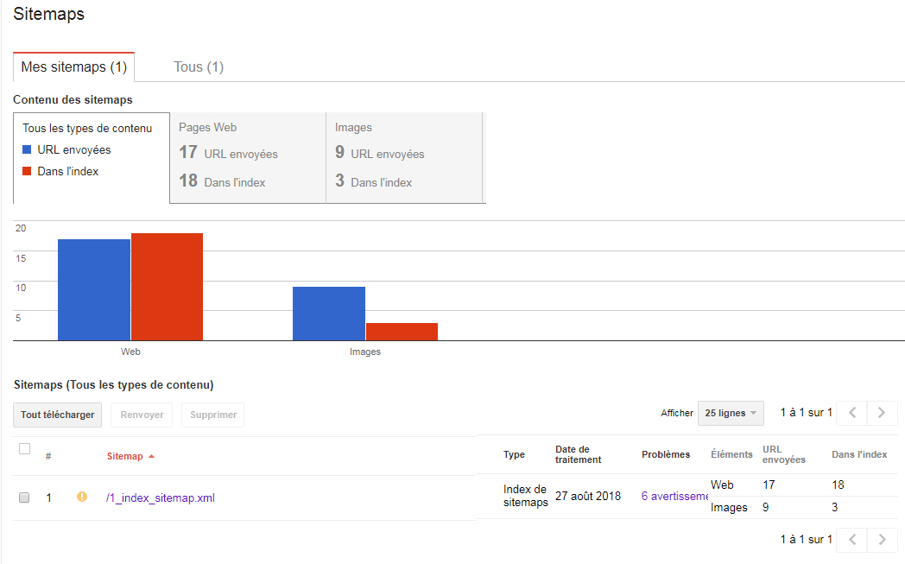The image size is (905, 564).
Task: Select Tous les types de contenu panel
Action: coord(92,157)
